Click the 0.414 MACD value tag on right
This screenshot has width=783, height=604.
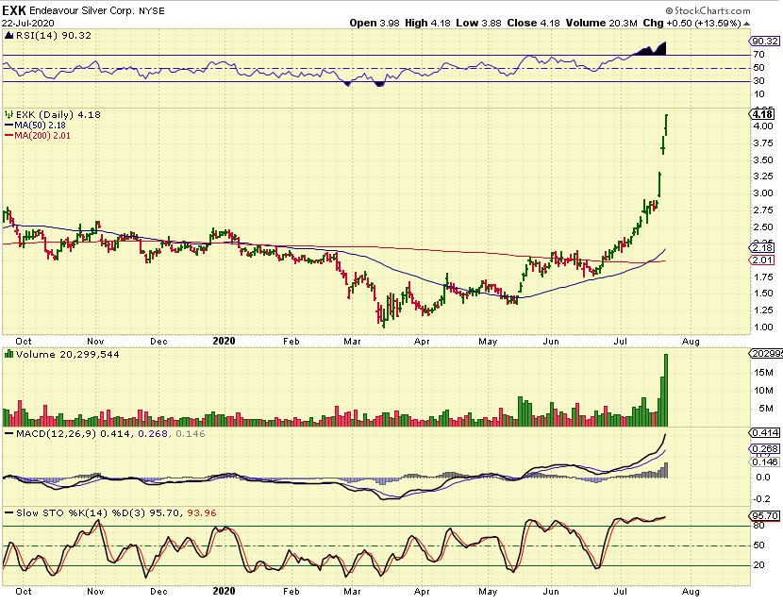click(765, 432)
